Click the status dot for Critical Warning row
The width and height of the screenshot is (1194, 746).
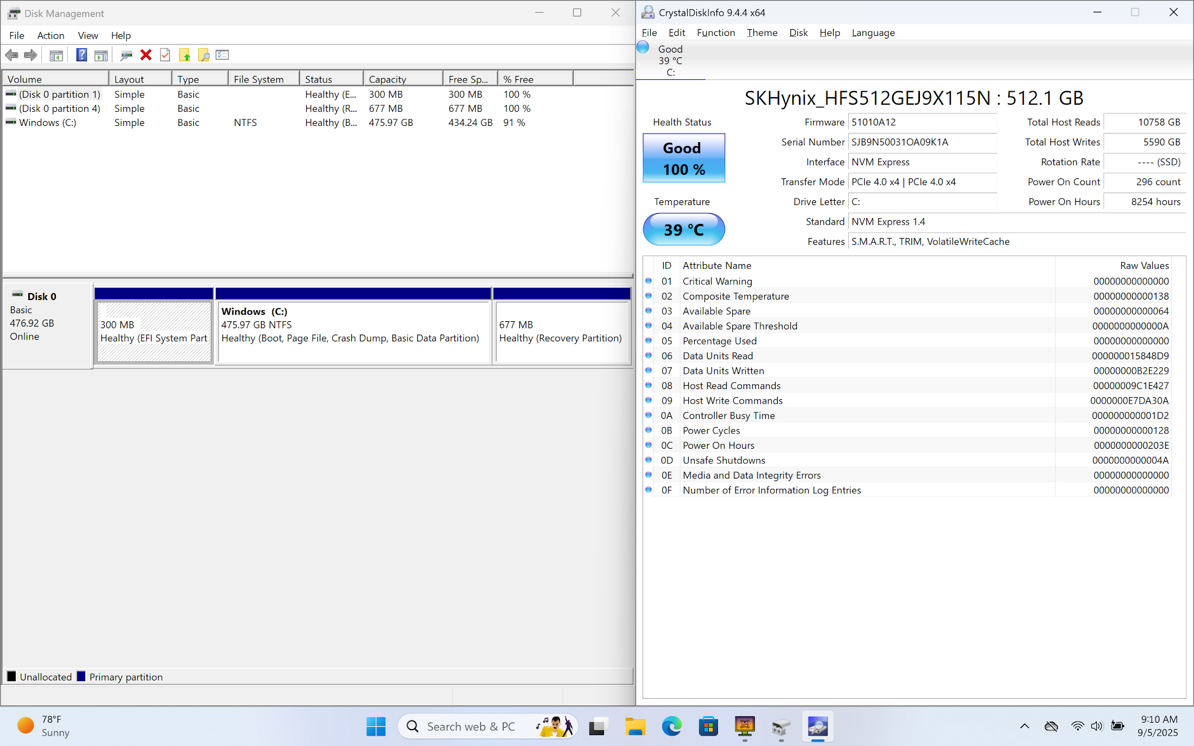tap(648, 281)
